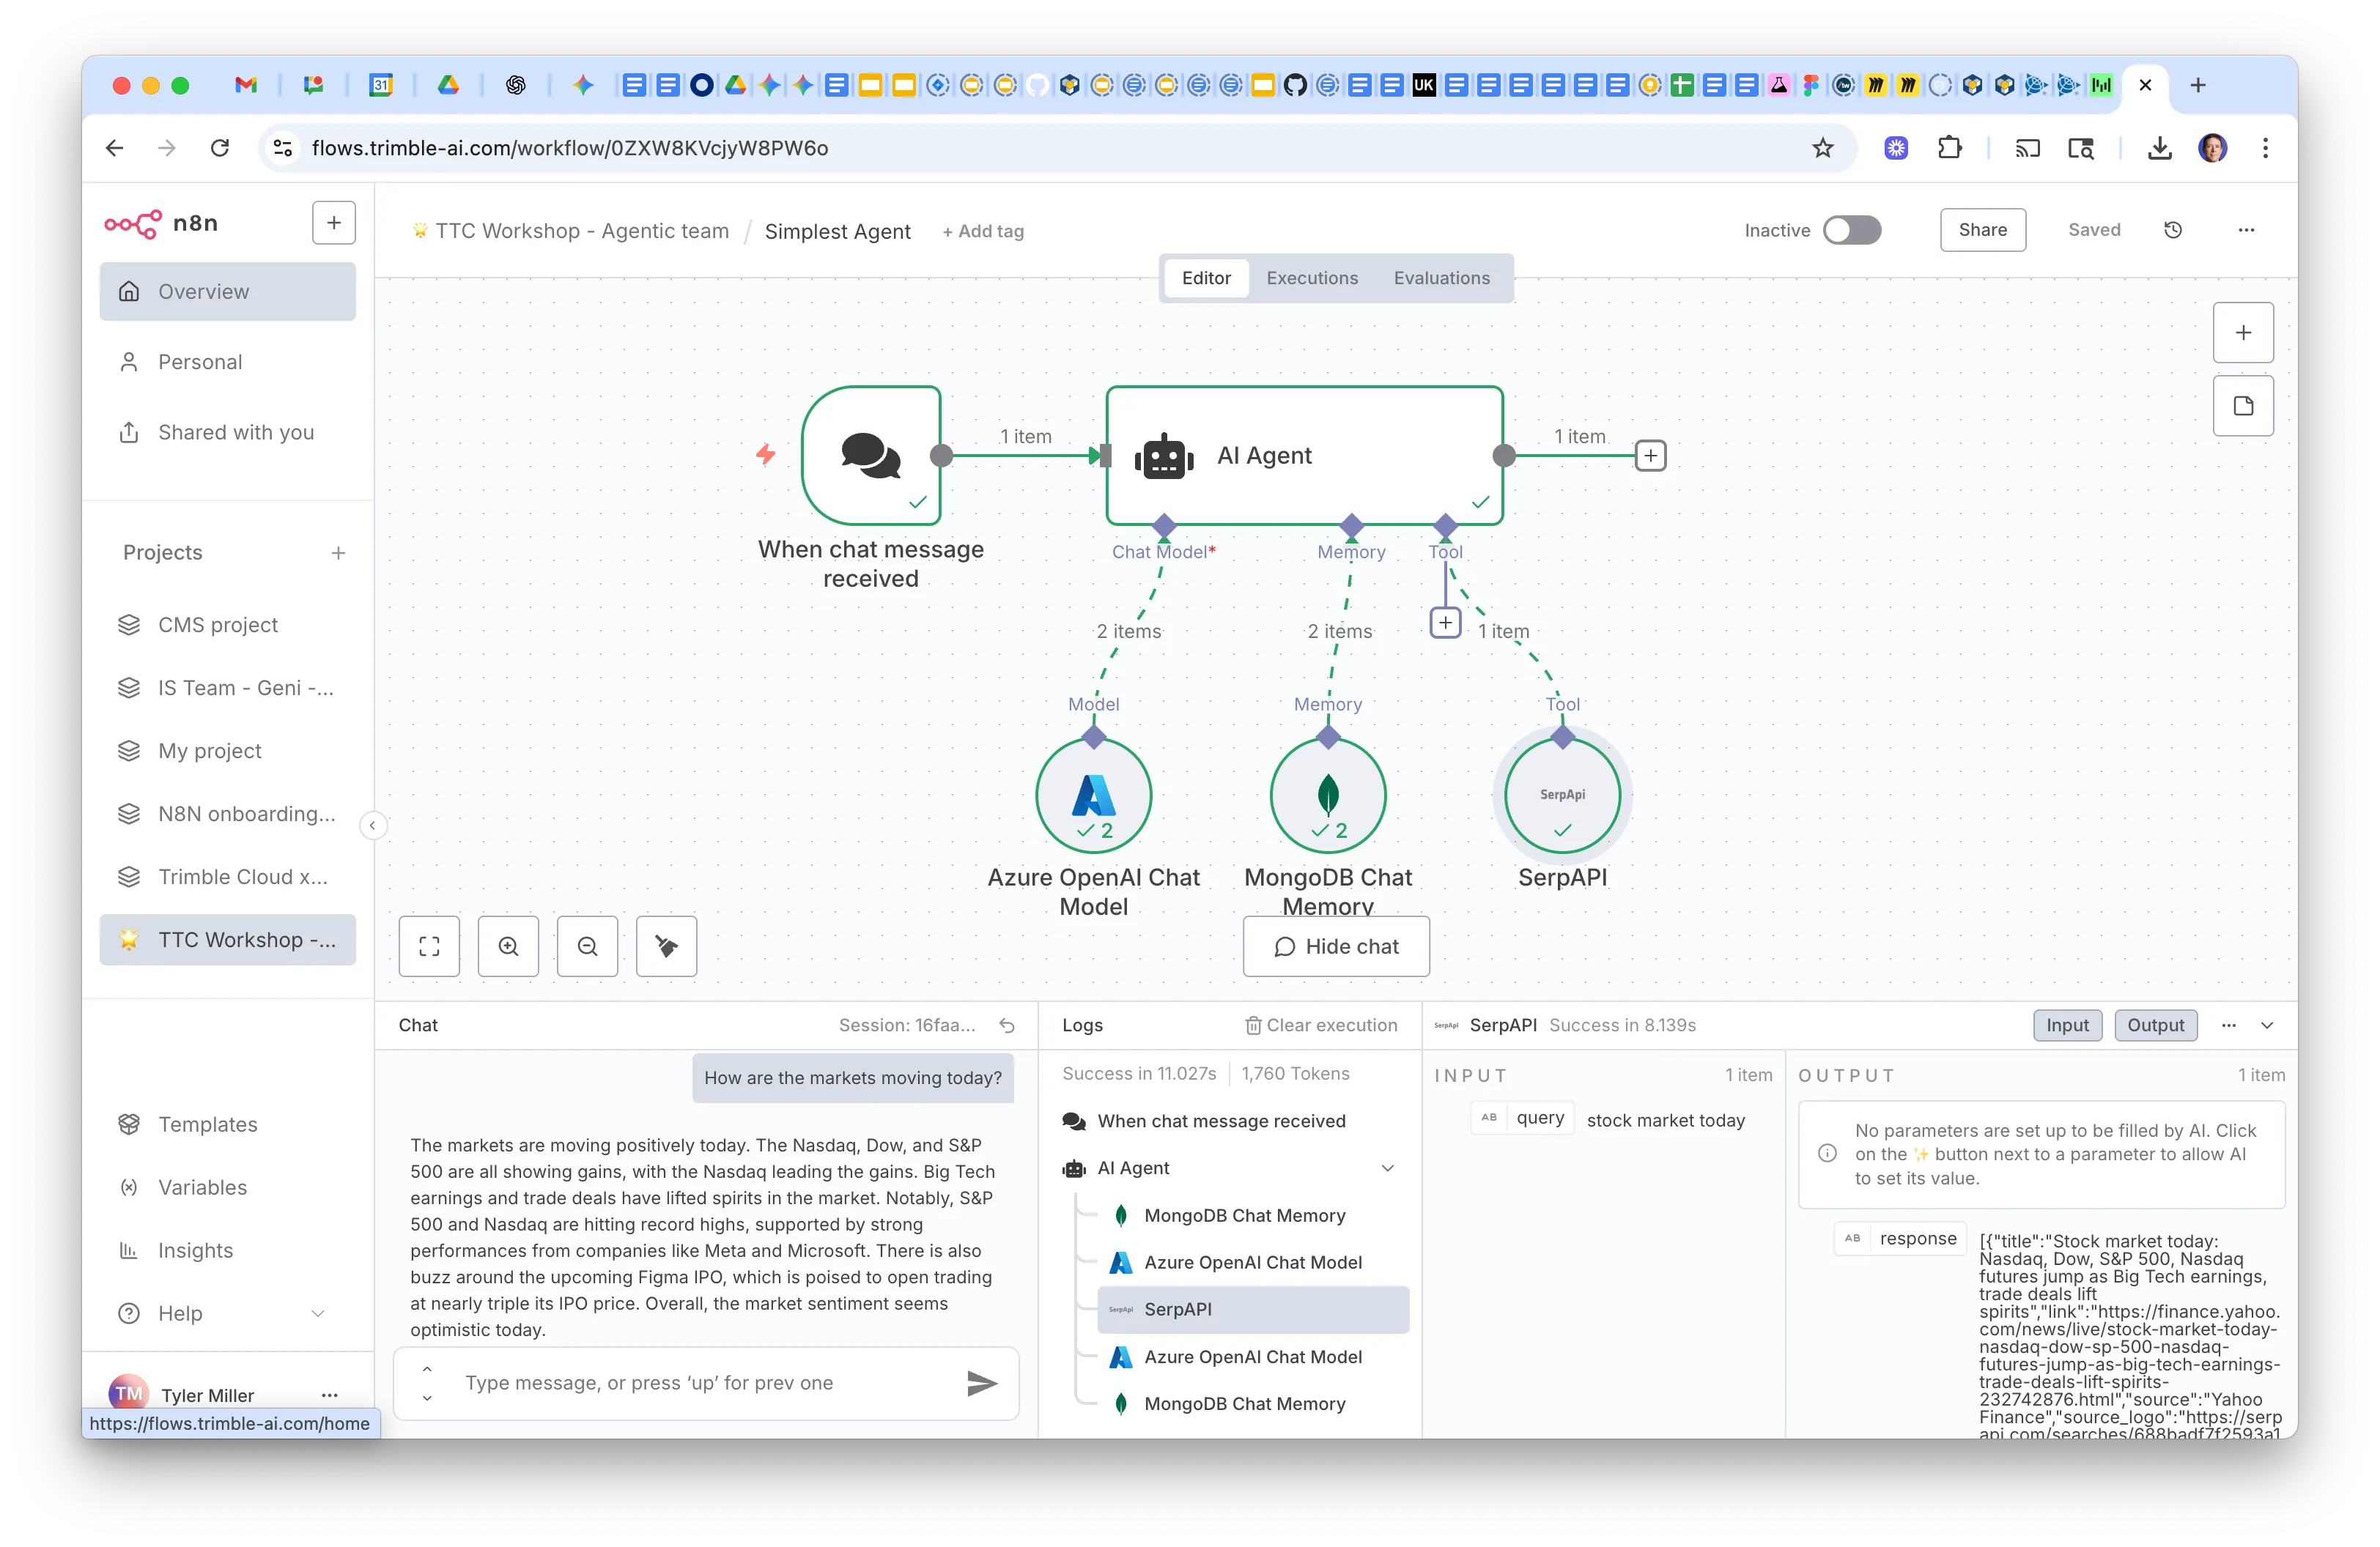This screenshot has width=2380, height=1547.
Task: Zoom out on the workflow canvas
Action: click(587, 946)
